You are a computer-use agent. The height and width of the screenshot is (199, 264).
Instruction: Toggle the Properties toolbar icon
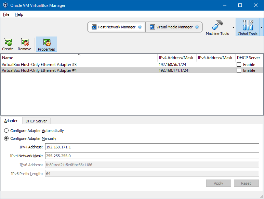(47, 42)
